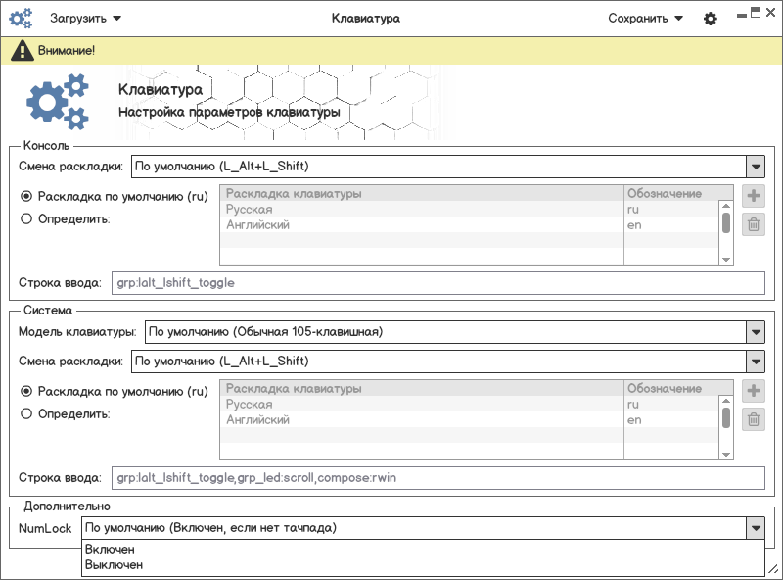
Task: Select Английский row in Система layout table
Action: 470,420
